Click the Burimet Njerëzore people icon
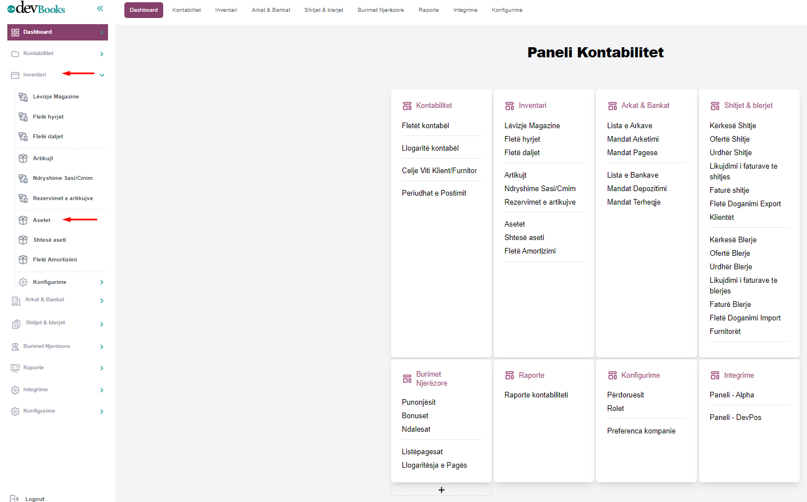 click(x=15, y=347)
